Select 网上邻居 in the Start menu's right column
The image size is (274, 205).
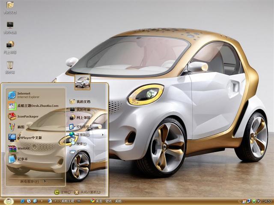pos(80,118)
